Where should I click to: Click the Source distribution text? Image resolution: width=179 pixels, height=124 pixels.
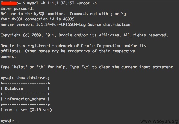109,24
